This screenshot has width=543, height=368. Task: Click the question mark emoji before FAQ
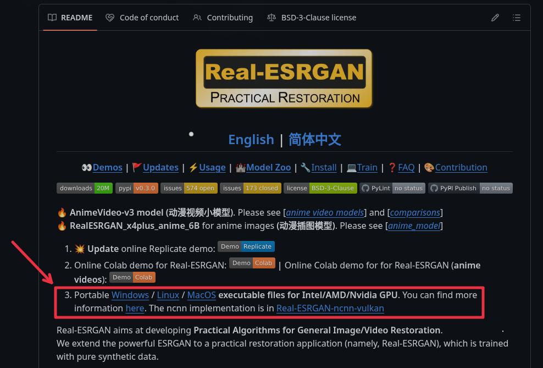[x=392, y=168]
